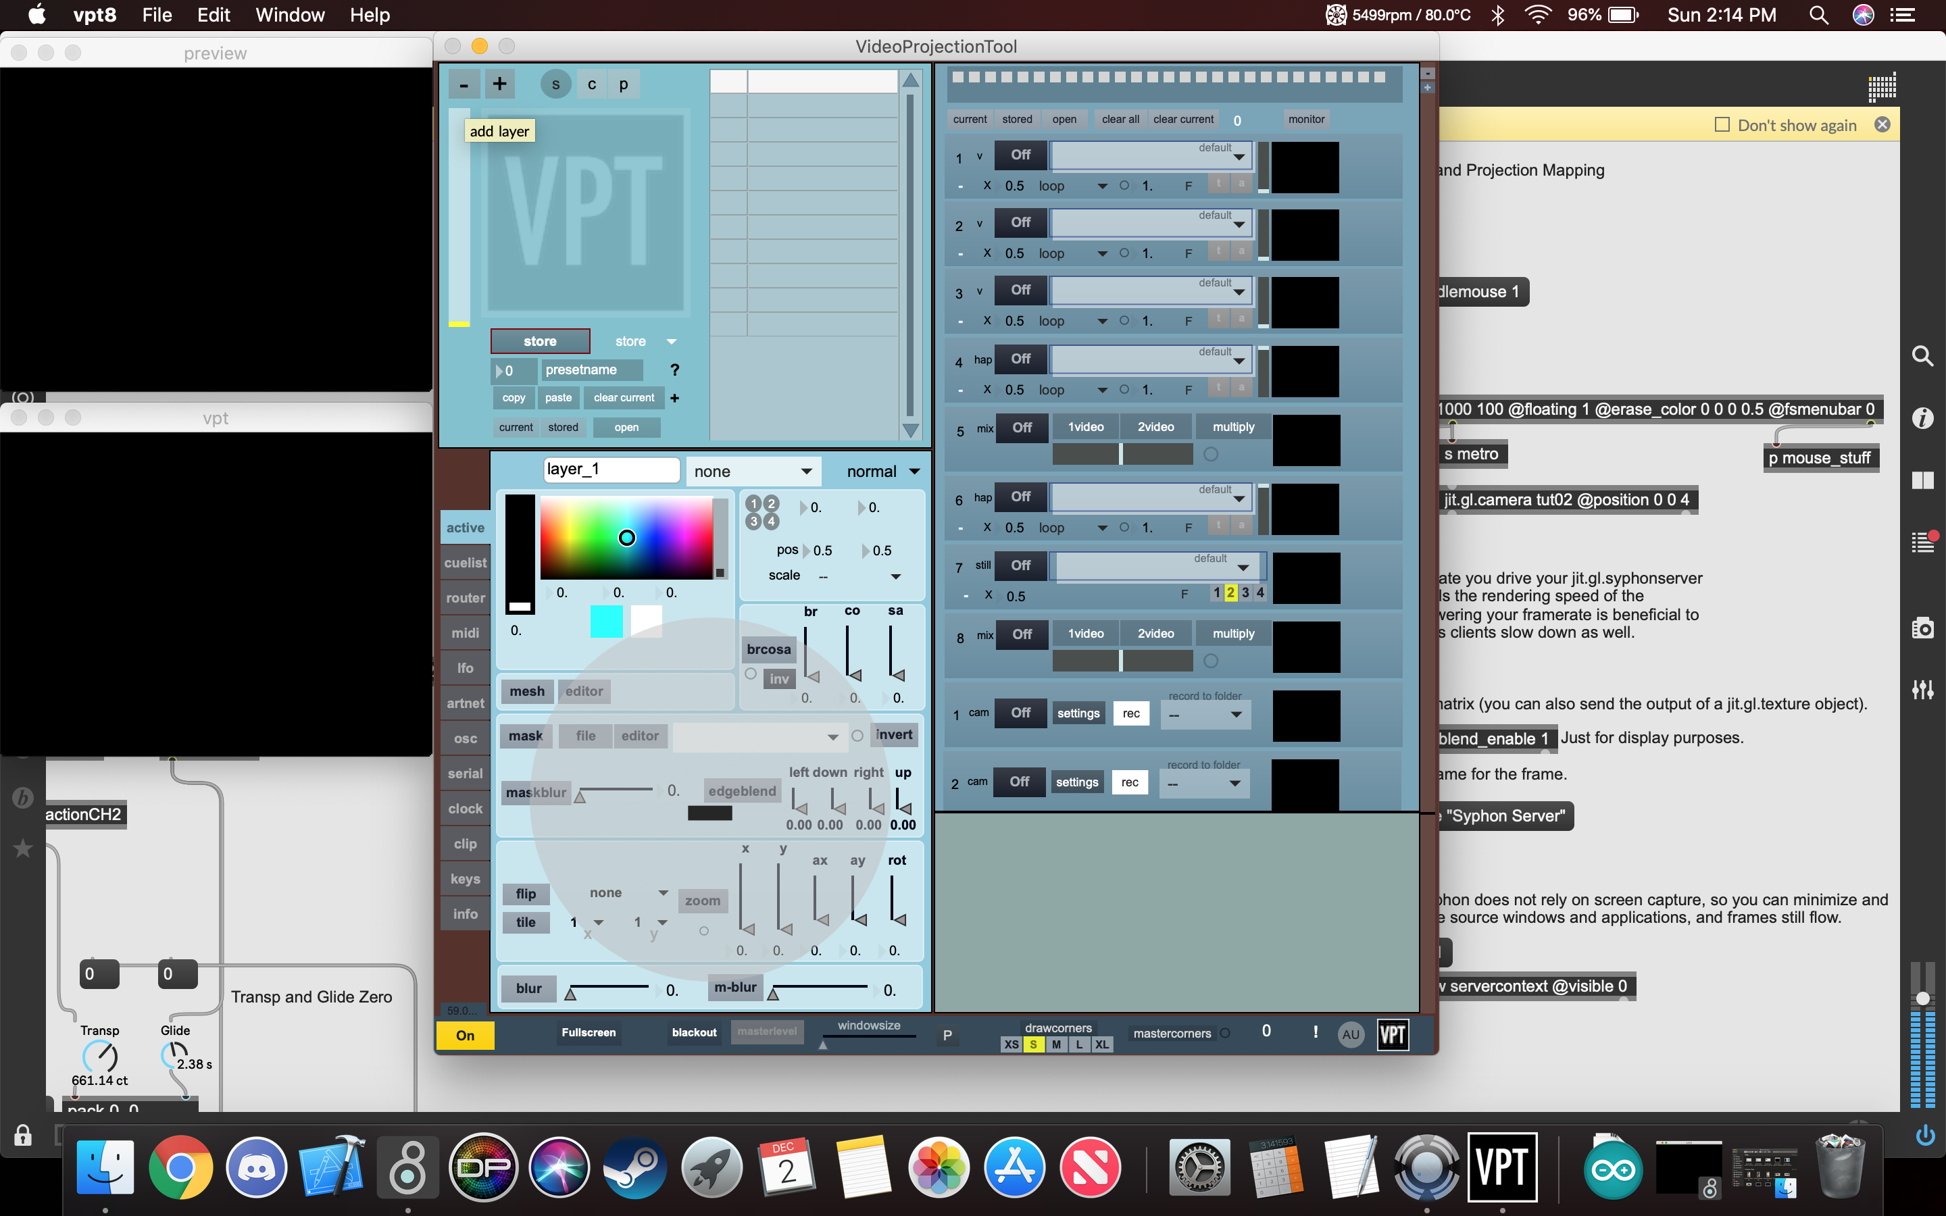Open Steam from the Dock
The width and height of the screenshot is (1946, 1216).
[634, 1167]
